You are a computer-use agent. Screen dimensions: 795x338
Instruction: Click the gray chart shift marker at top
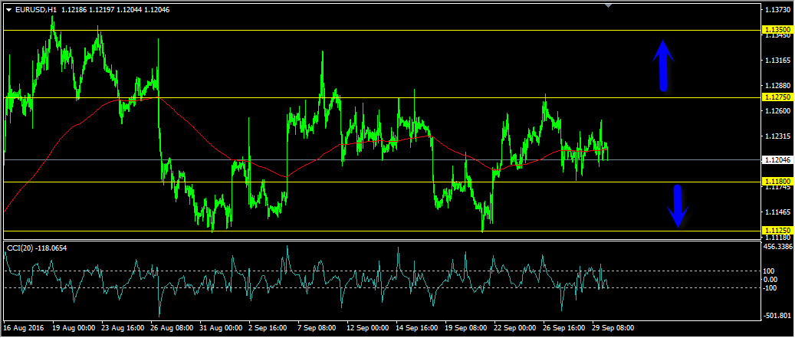608,6
